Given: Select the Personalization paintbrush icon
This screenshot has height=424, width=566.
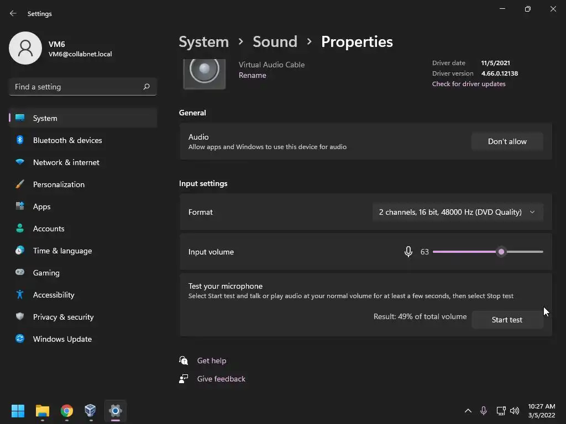Looking at the screenshot, I should pyautogui.click(x=20, y=184).
